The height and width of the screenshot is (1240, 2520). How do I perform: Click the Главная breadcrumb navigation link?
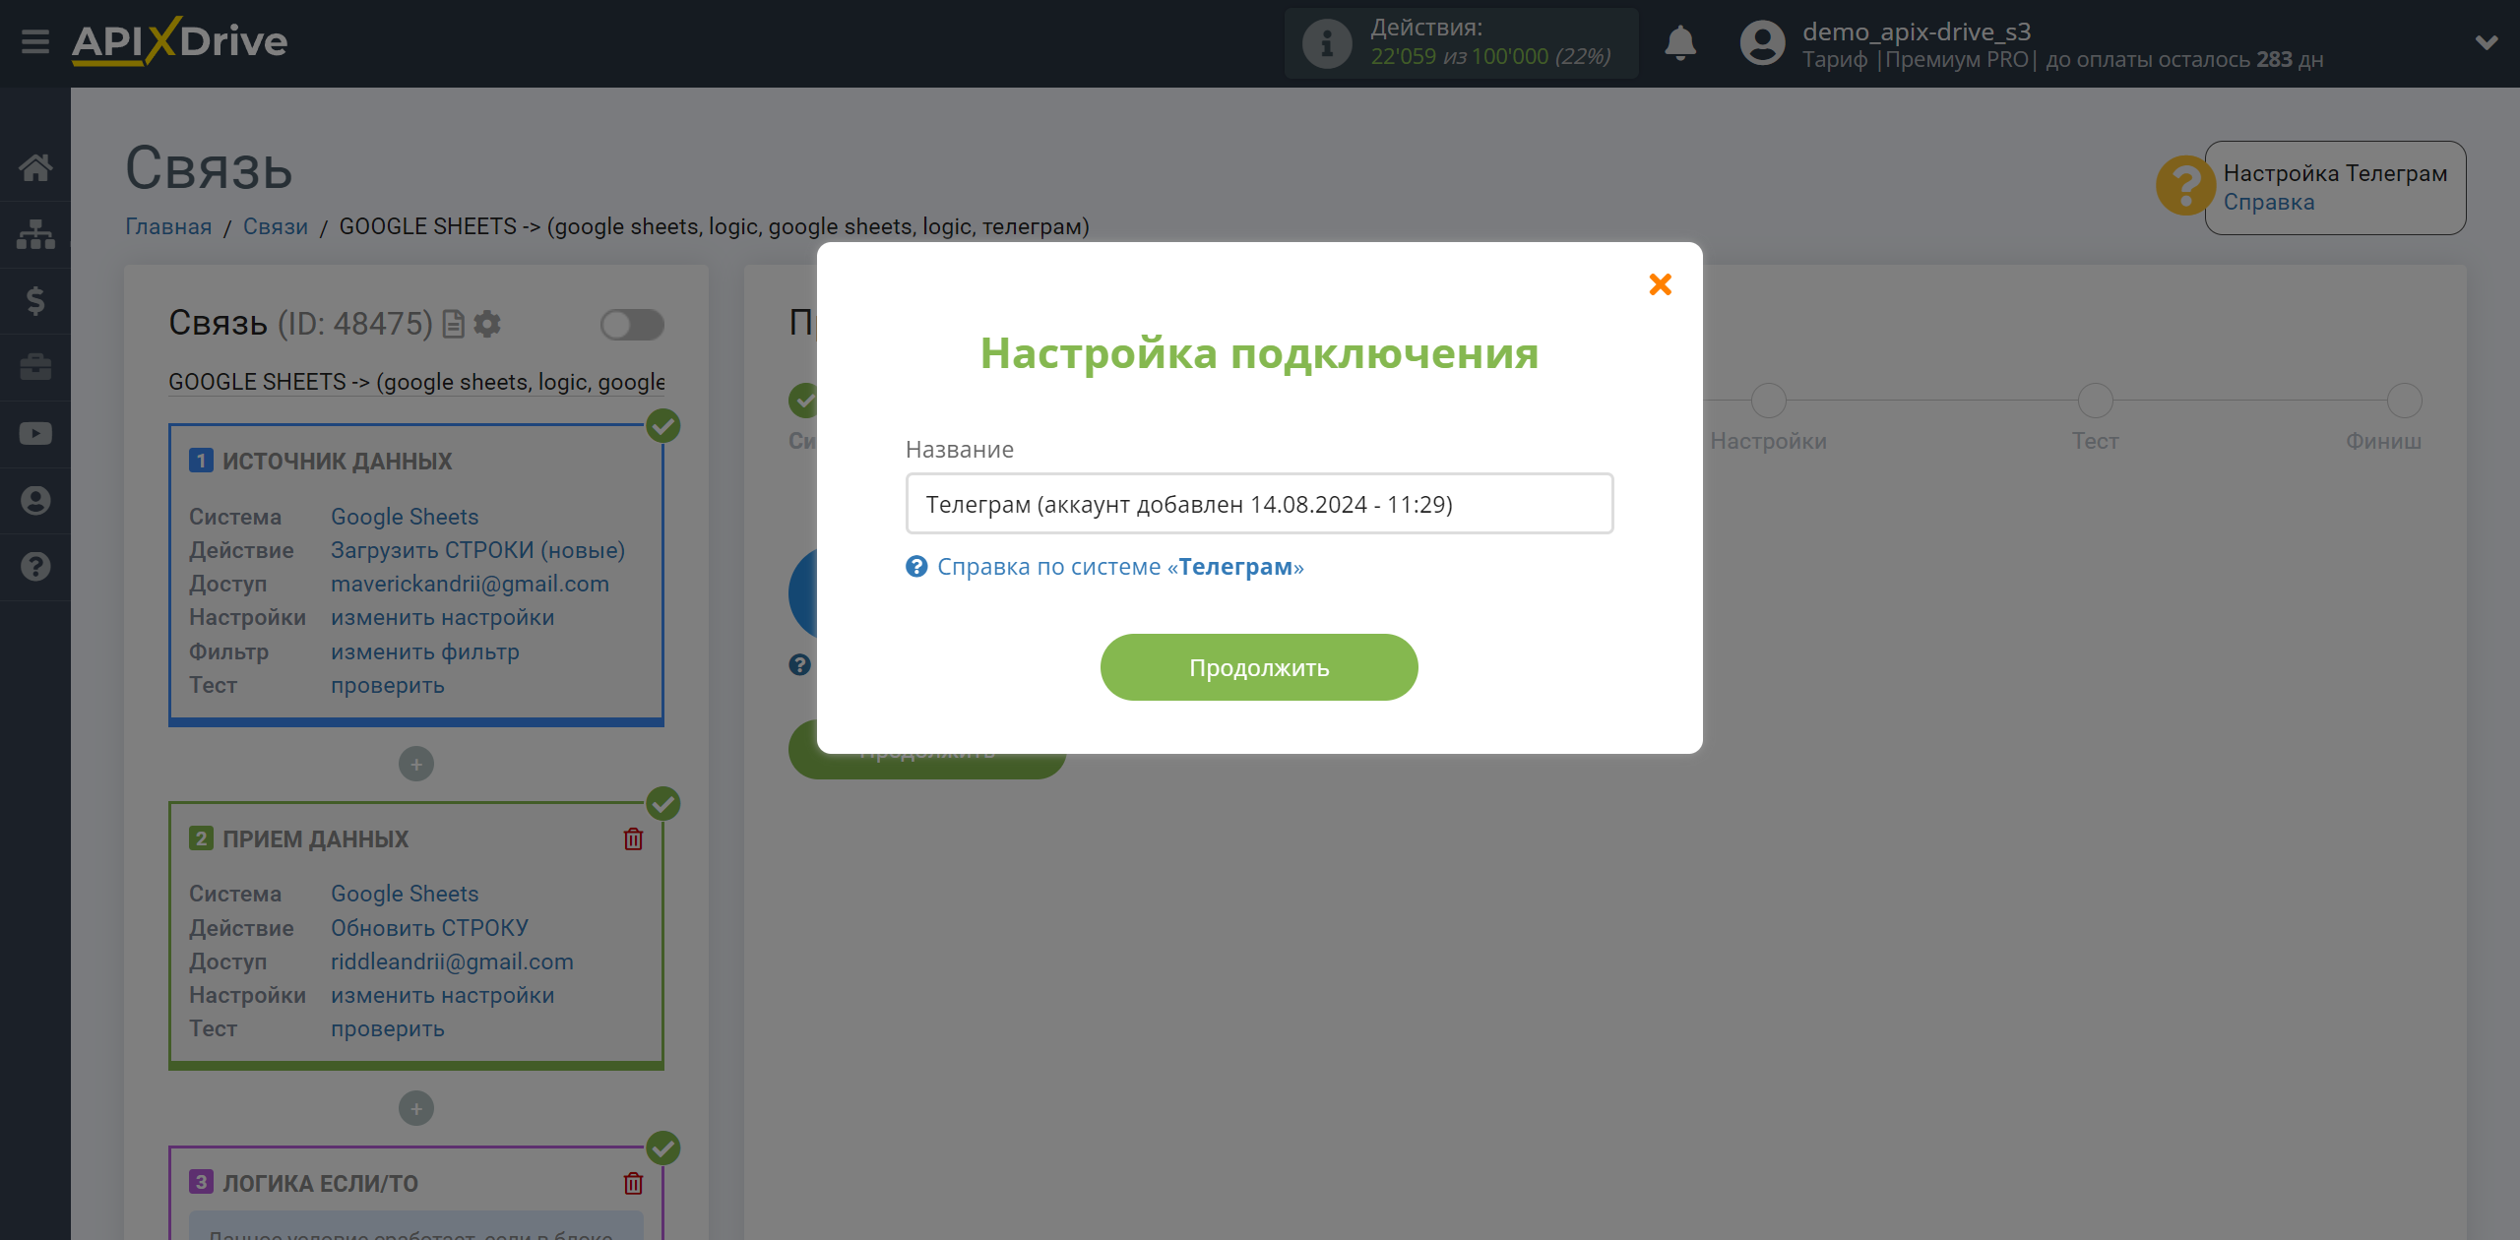coord(168,224)
